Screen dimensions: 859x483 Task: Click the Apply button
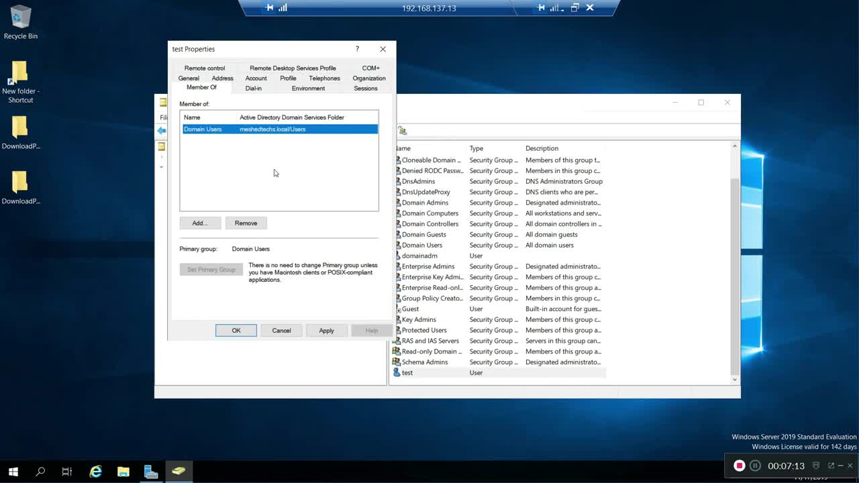click(326, 330)
